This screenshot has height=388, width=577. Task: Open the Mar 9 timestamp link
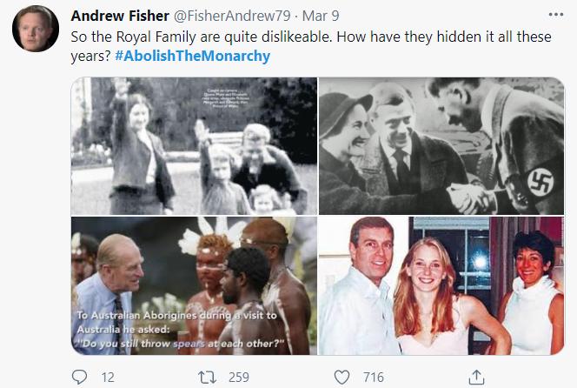pyautogui.click(x=314, y=17)
